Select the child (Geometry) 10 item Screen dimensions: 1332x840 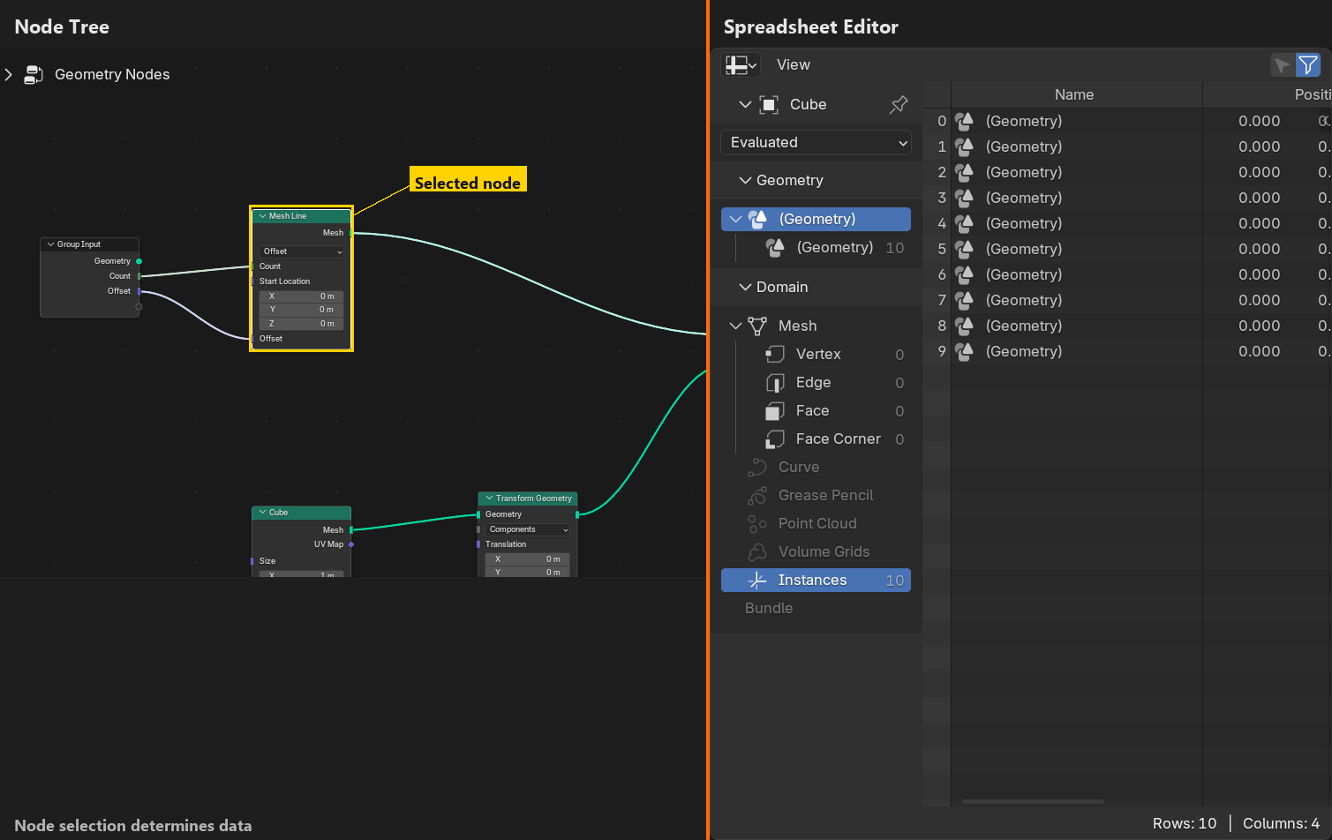(834, 248)
